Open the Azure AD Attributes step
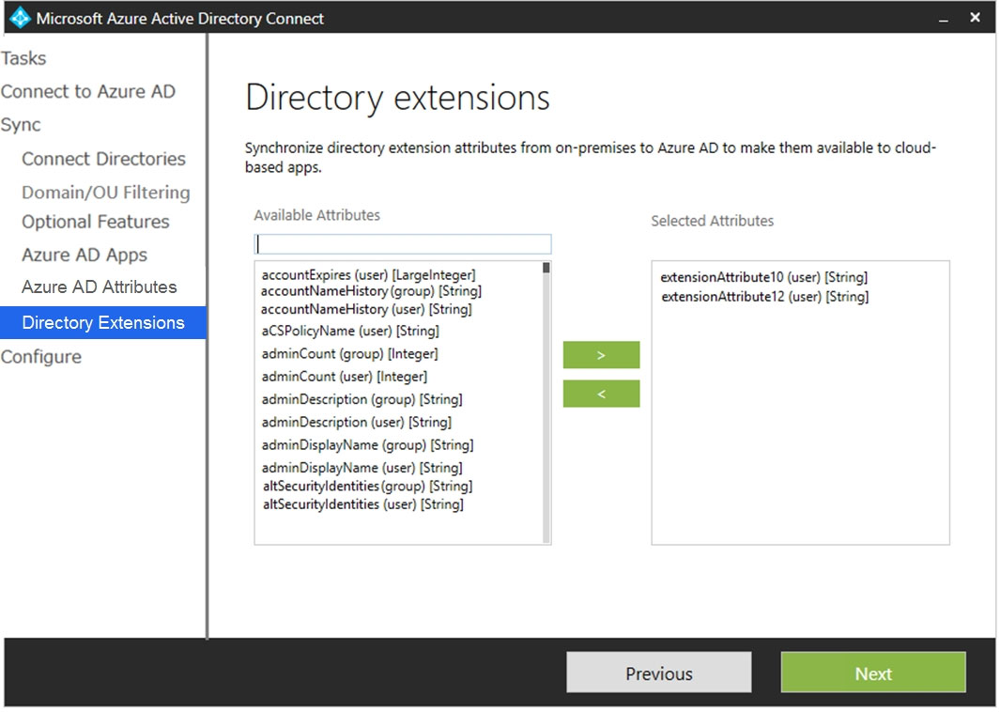Image resolution: width=1000 pixels, height=712 pixels. pyautogui.click(x=99, y=286)
